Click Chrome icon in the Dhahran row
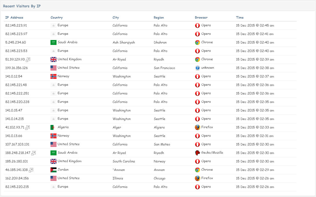 197,42
